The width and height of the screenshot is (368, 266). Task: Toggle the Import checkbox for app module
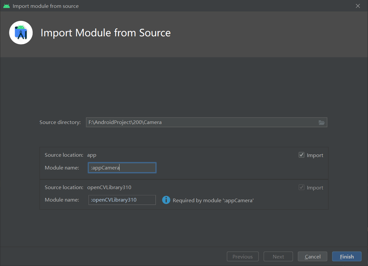pyautogui.click(x=302, y=155)
